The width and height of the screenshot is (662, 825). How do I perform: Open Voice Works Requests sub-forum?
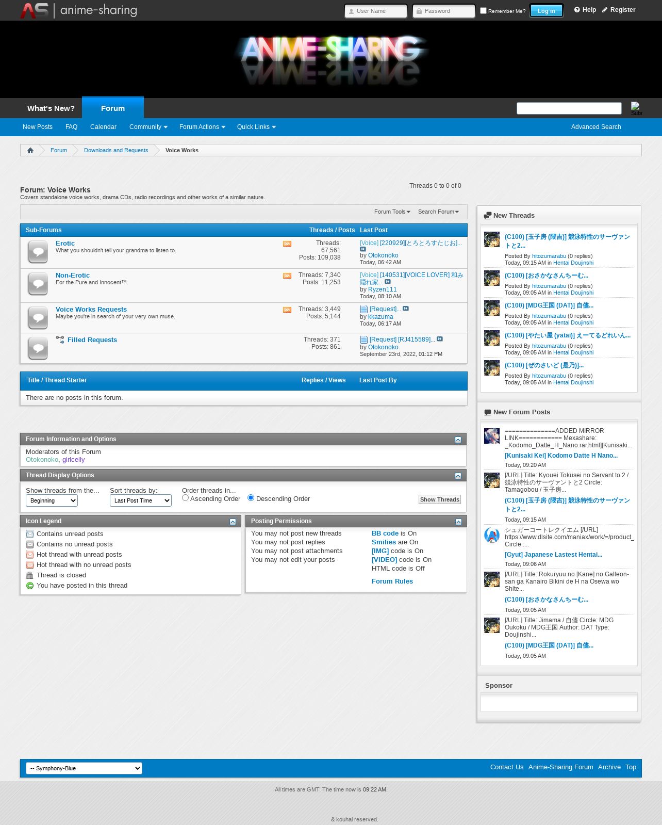pyautogui.click(x=91, y=310)
